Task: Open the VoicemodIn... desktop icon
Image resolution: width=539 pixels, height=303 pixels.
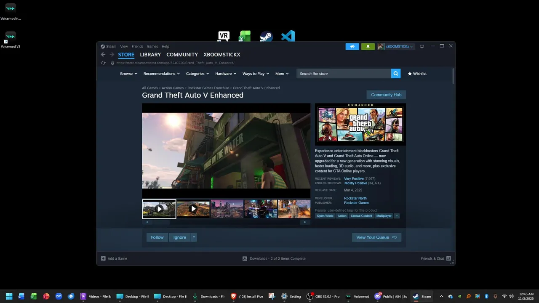Action: click(x=11, y=12)
